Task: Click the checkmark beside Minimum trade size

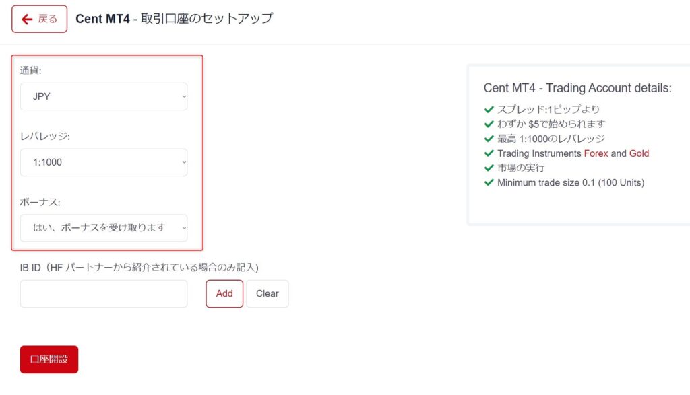Action: 489,182
